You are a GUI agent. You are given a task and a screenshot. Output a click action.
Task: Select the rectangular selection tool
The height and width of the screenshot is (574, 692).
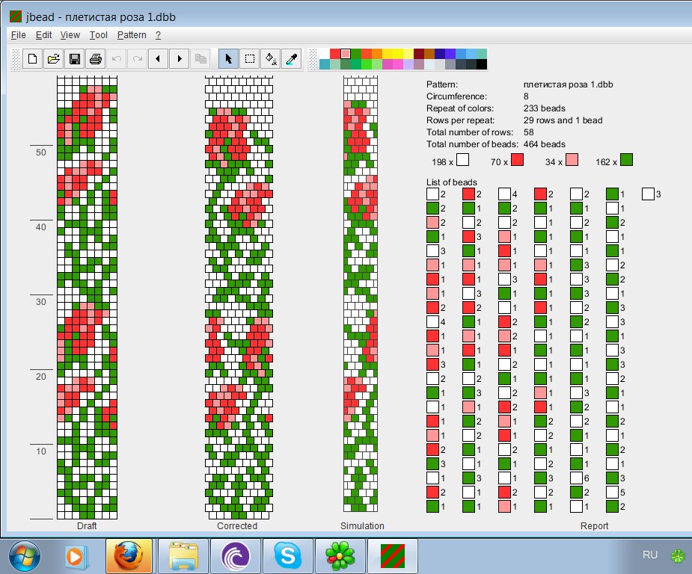tap(250, 59)
